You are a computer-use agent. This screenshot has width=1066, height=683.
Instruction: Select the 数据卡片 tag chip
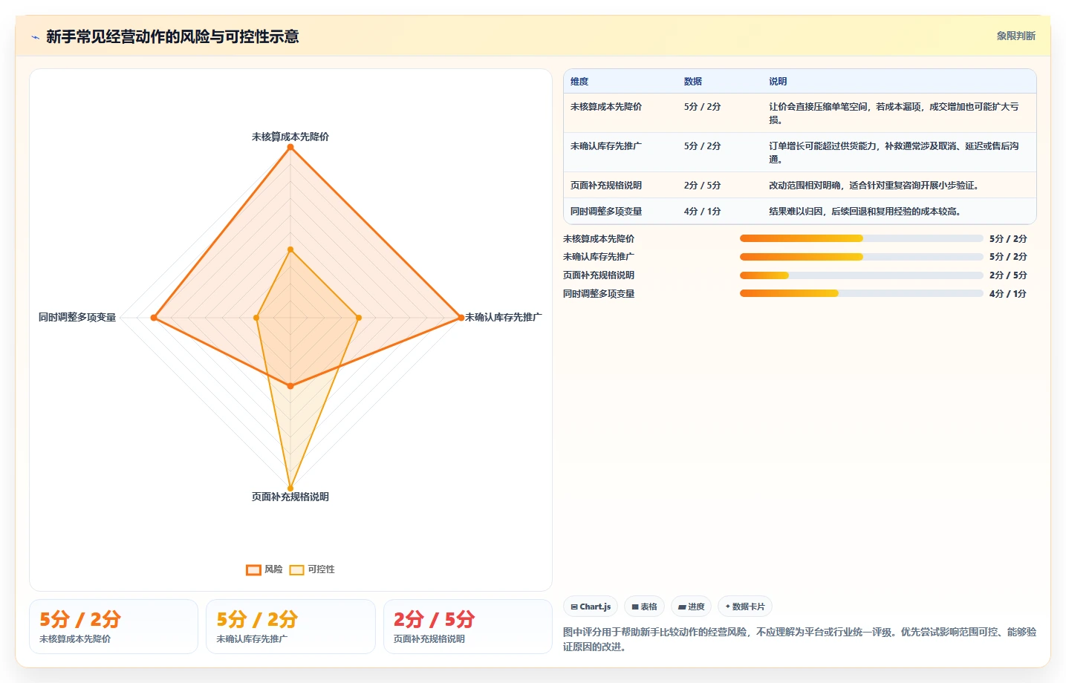tap(745, 607)
